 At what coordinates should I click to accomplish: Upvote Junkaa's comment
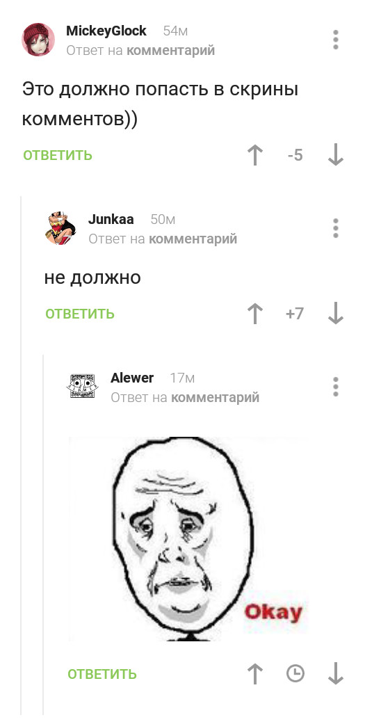255,314
